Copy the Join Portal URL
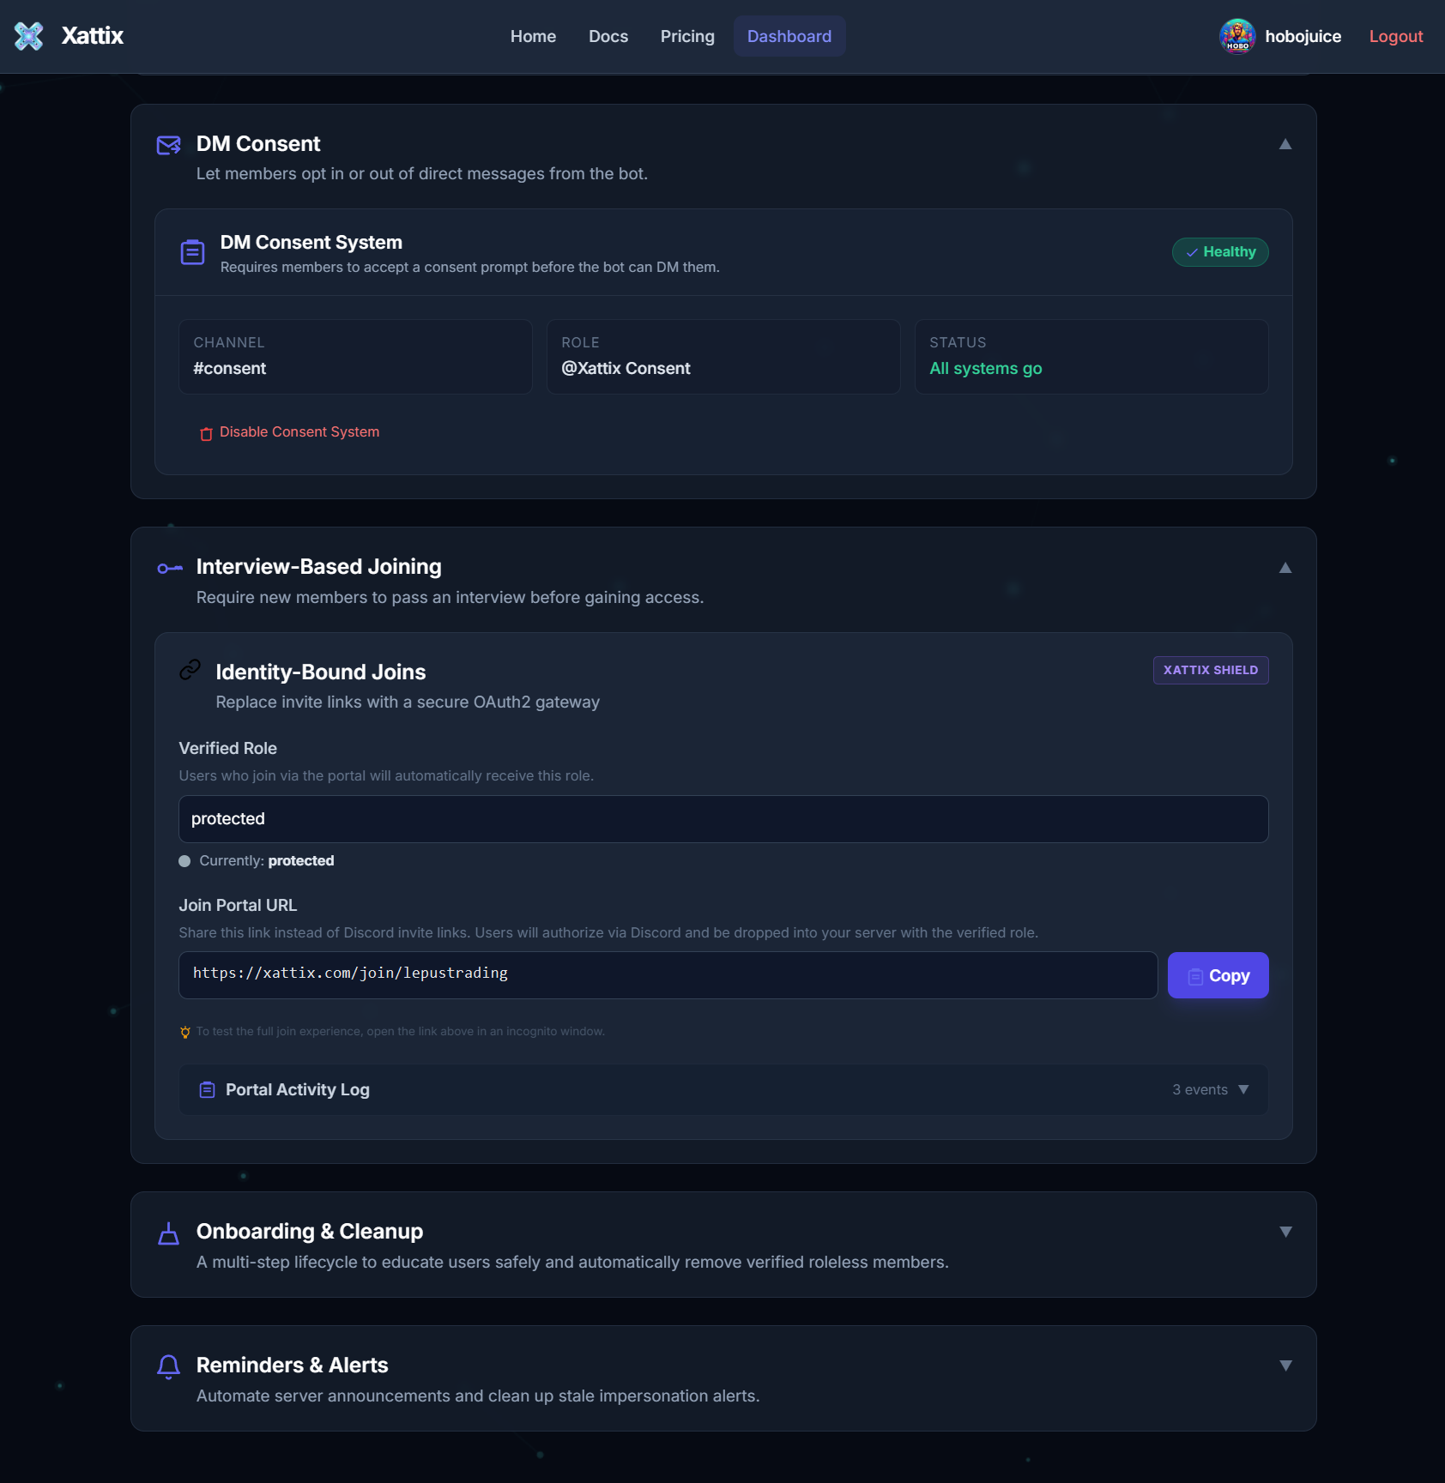Image resolution: width=1445 pixels, height=1483 pixels. [1218, 975]
